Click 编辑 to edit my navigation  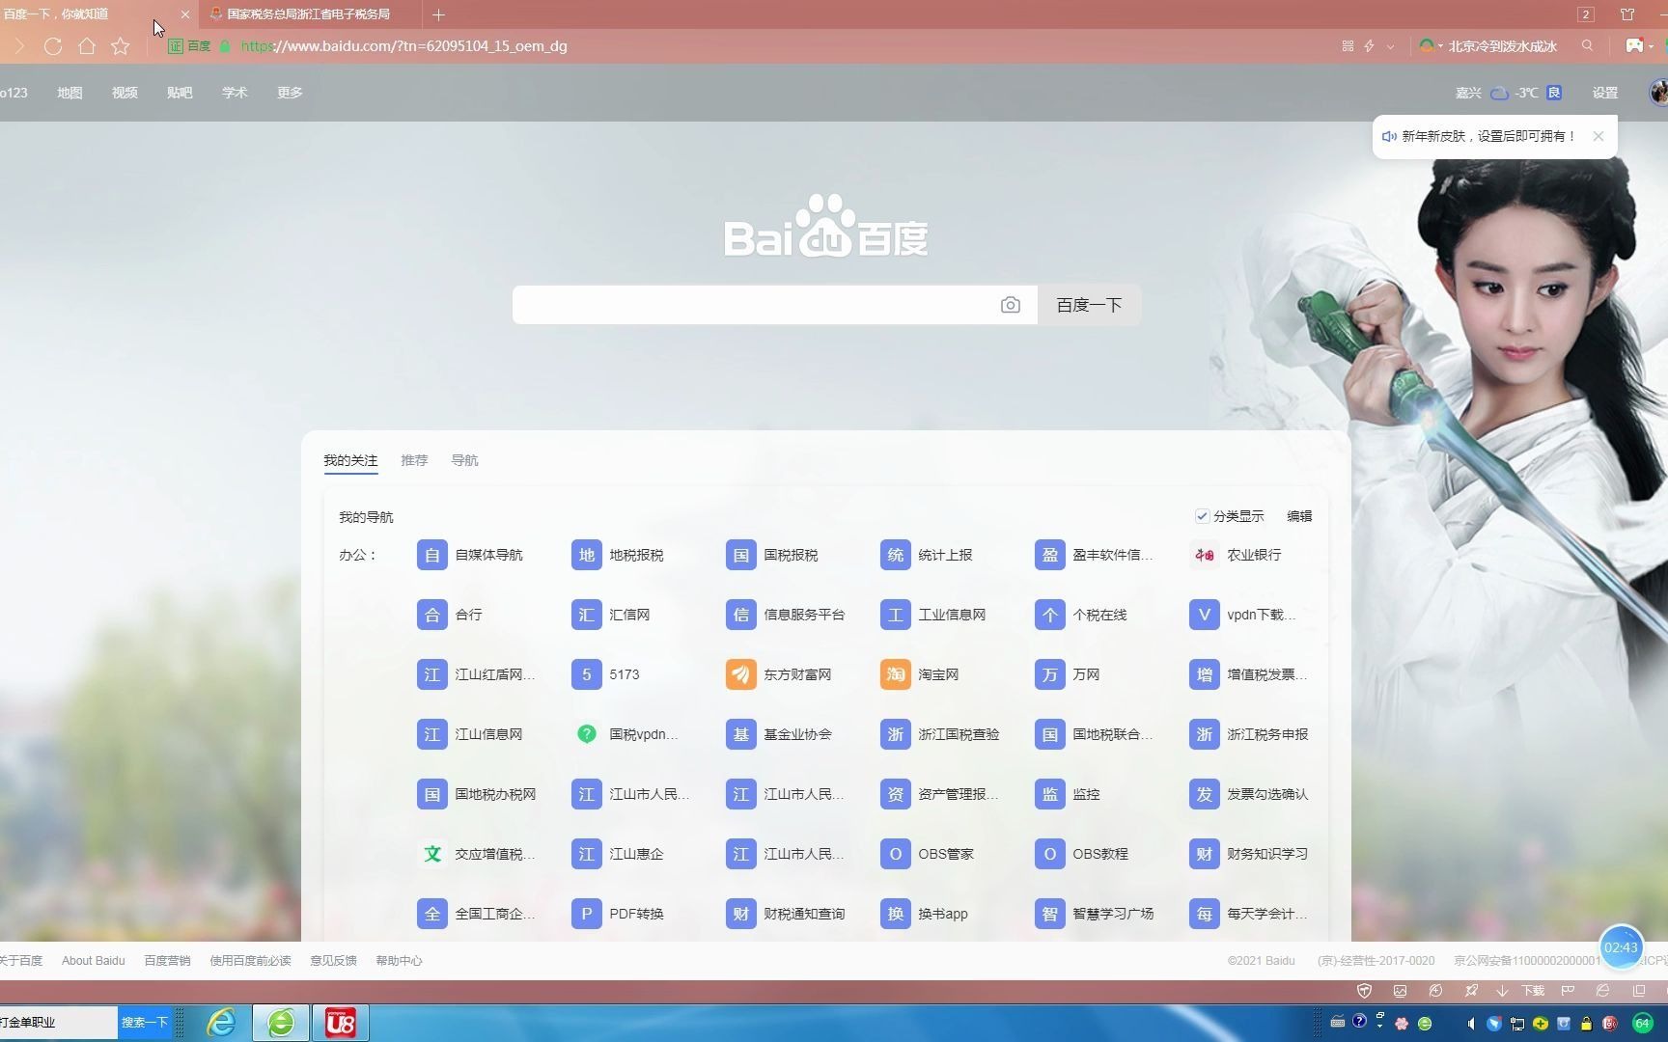click(1299, 516)
